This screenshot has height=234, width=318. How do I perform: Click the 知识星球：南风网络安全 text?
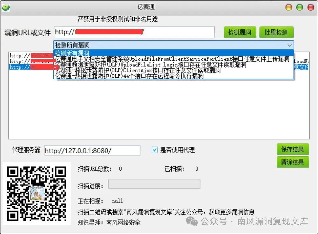pyautogui.click(x=109, y=223)
